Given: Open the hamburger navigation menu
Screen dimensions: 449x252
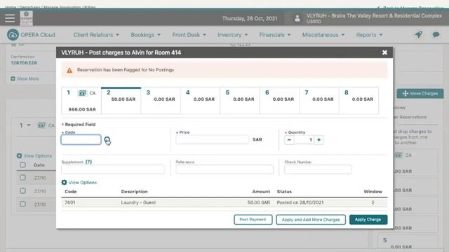Looking at the screenshot, I should click(x=10, y=18).
